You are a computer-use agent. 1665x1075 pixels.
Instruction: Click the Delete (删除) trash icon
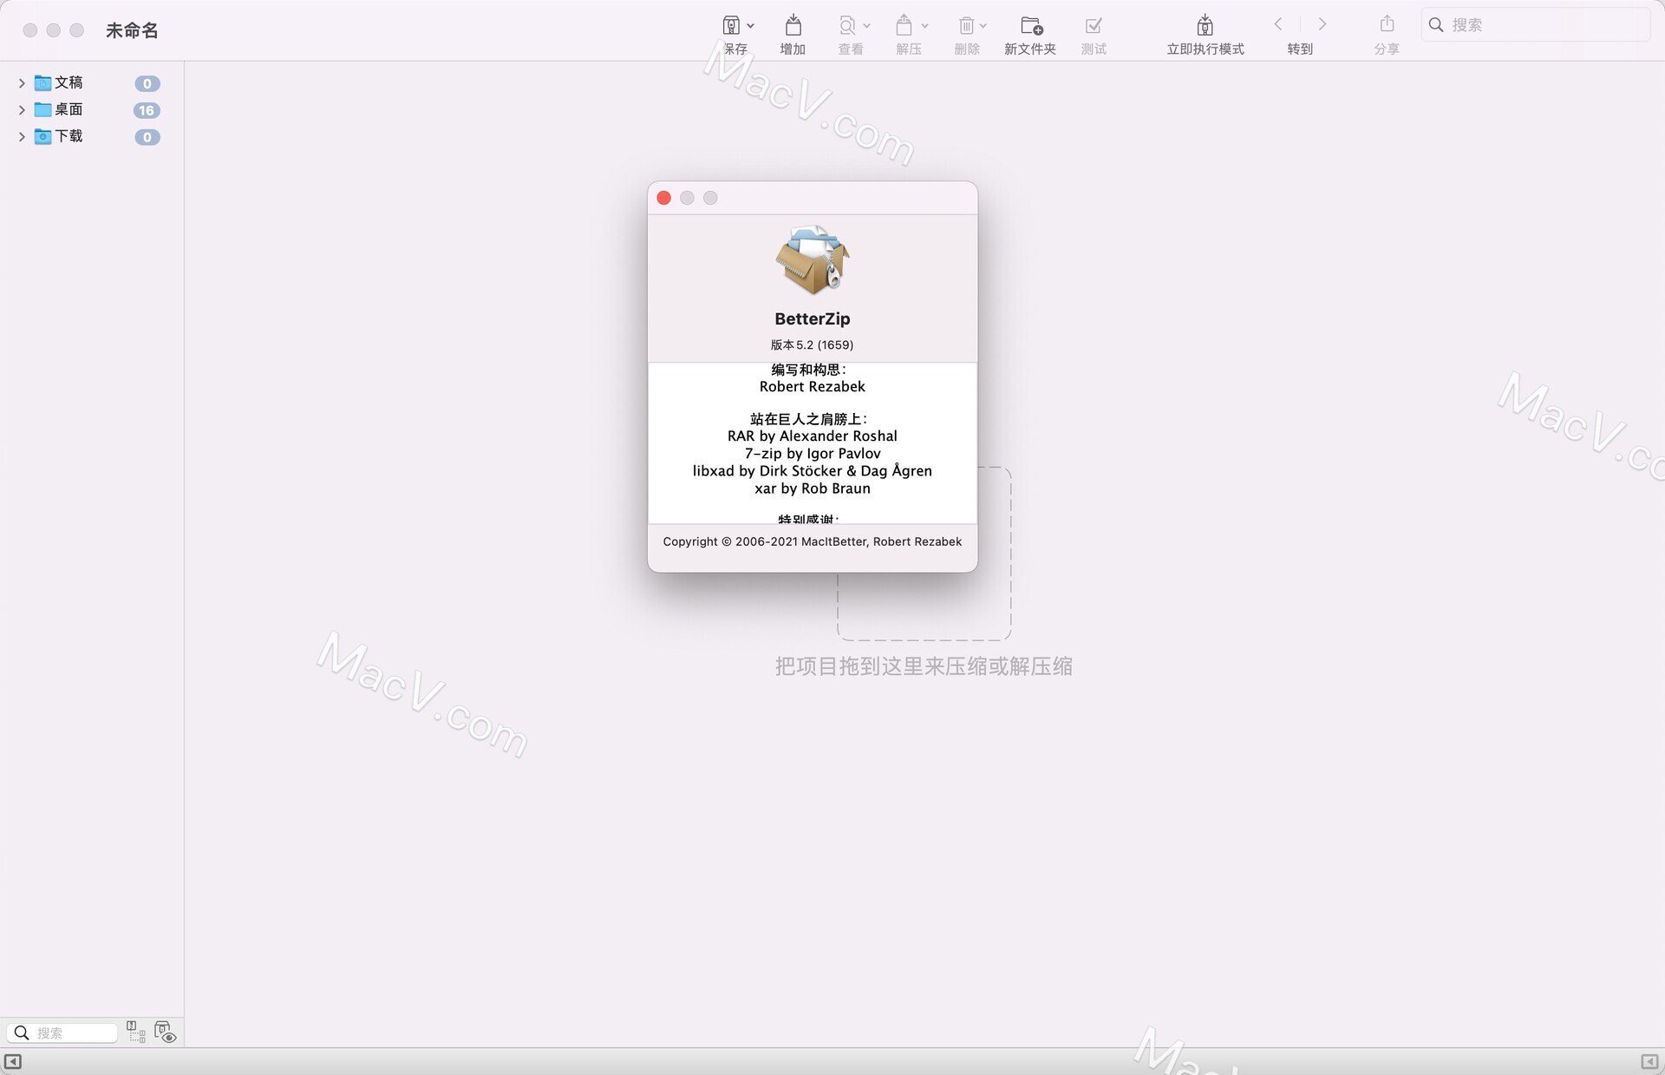point(966,25)
